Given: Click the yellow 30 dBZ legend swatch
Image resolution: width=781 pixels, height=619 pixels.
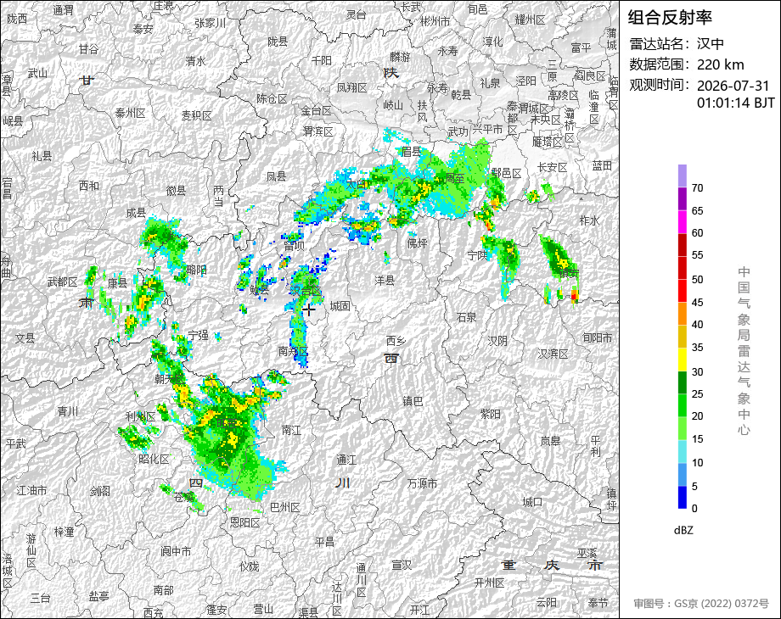Looking at the screenshot, I should 683,360.
